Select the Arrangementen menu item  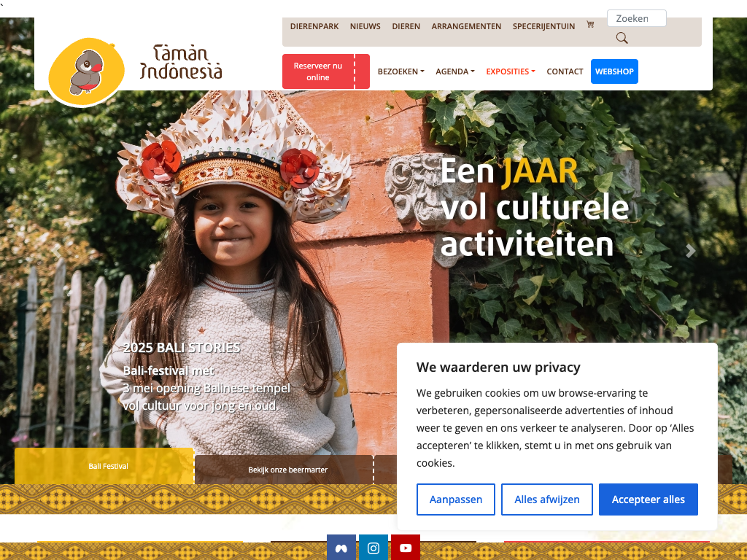point(466,26)
